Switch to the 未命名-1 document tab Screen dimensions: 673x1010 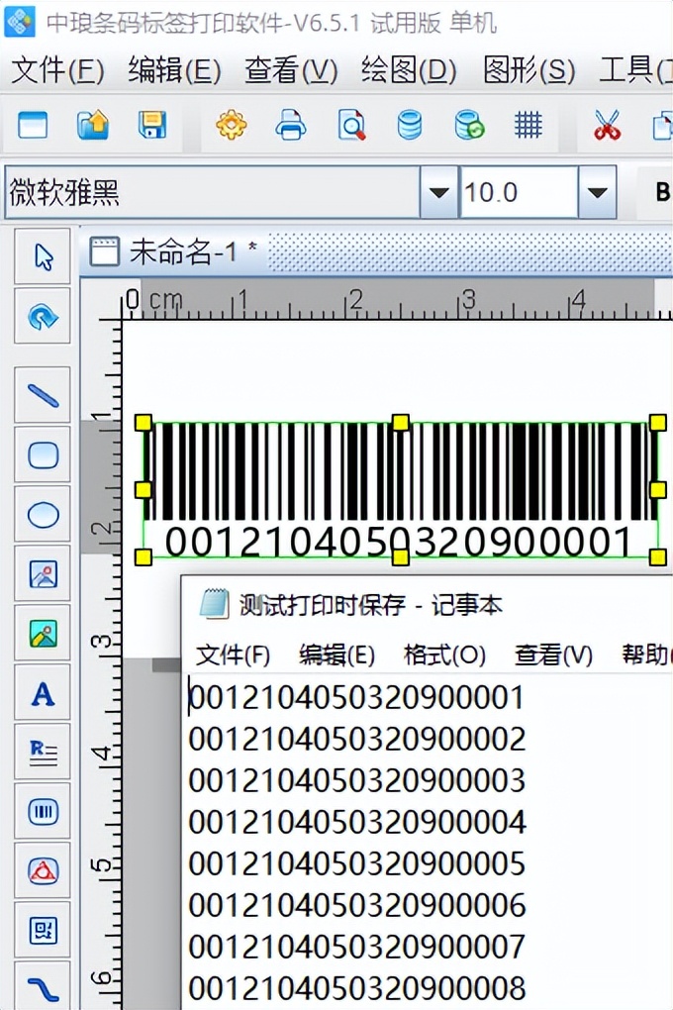tap(173, 252)
